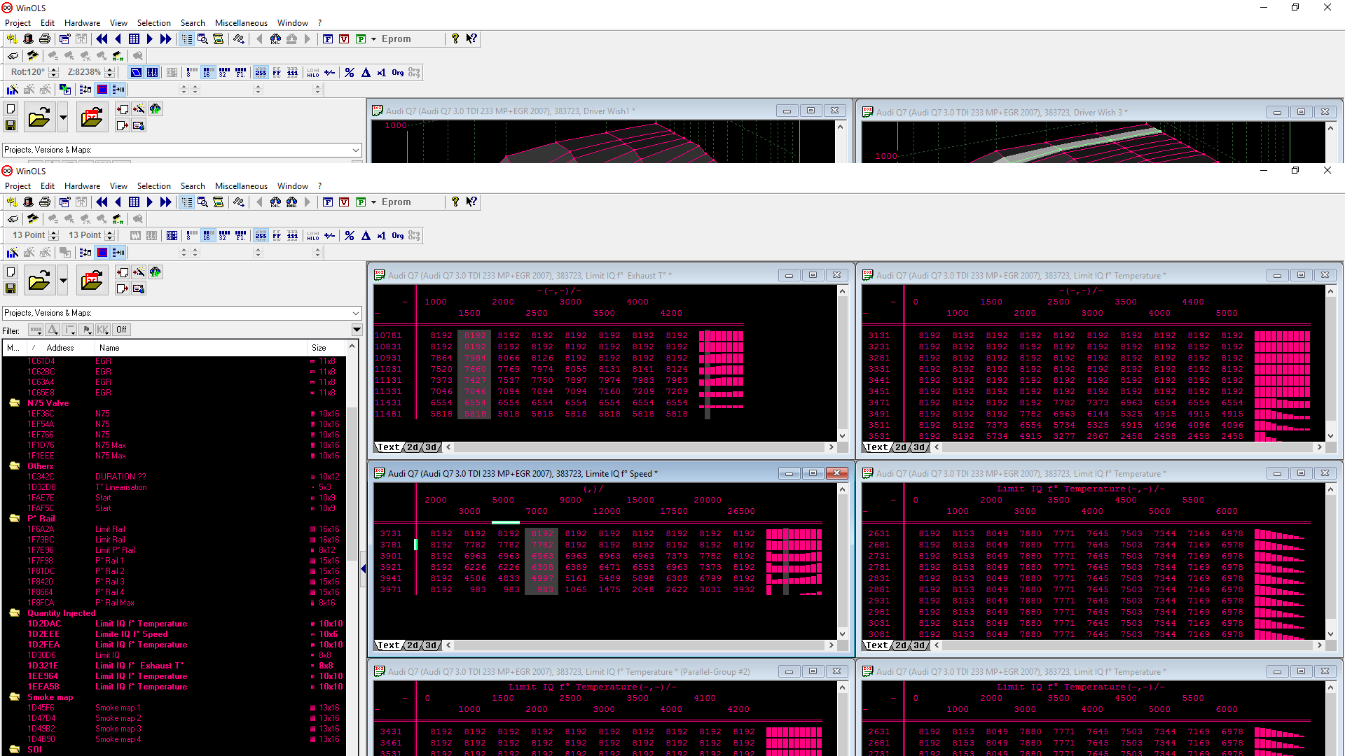Open the Miscellaneous menu in front WinOLS window
The width and height of the screenshot is (1345, 756).
click(241, 186)
